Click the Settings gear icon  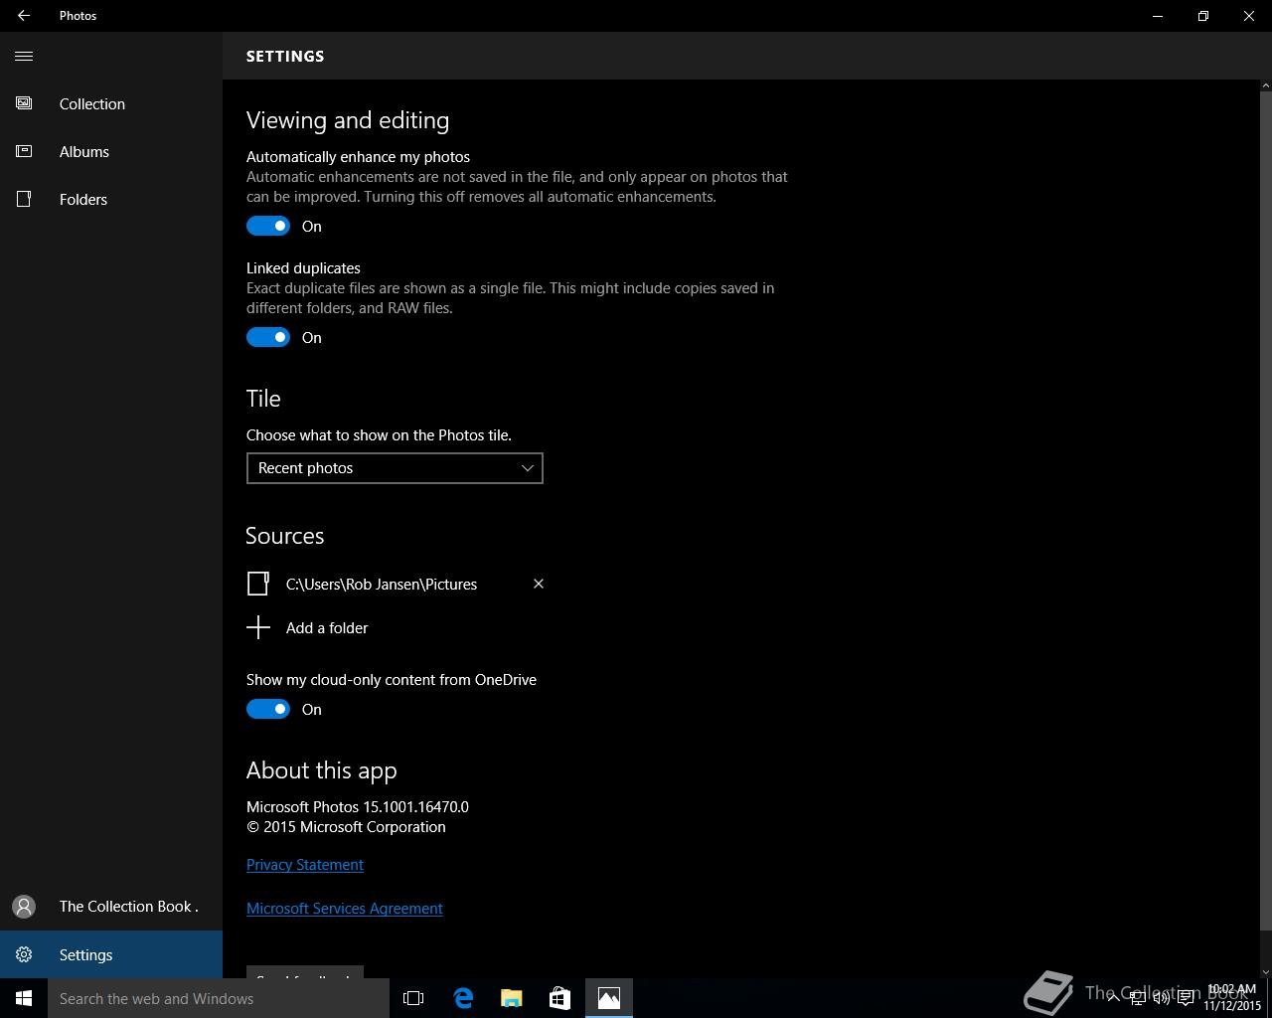24,954
